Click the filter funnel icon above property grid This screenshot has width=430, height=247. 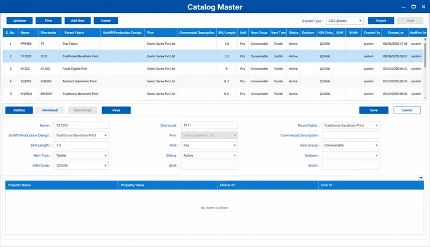click(x=421, y=178)
